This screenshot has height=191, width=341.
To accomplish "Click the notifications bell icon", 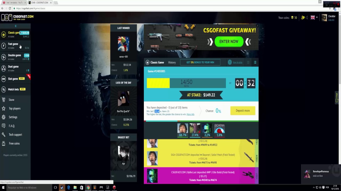I will pos(303,18).
